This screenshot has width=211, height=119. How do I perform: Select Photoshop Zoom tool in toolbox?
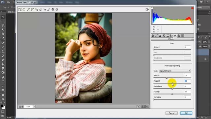3,99
